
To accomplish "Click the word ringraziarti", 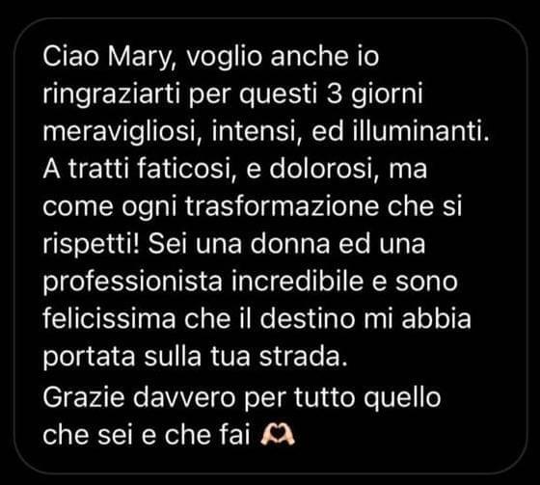I will (112, 95).
